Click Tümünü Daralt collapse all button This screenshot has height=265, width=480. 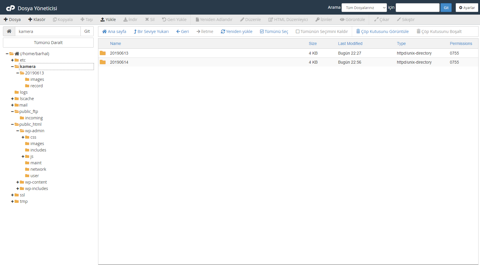48,43
